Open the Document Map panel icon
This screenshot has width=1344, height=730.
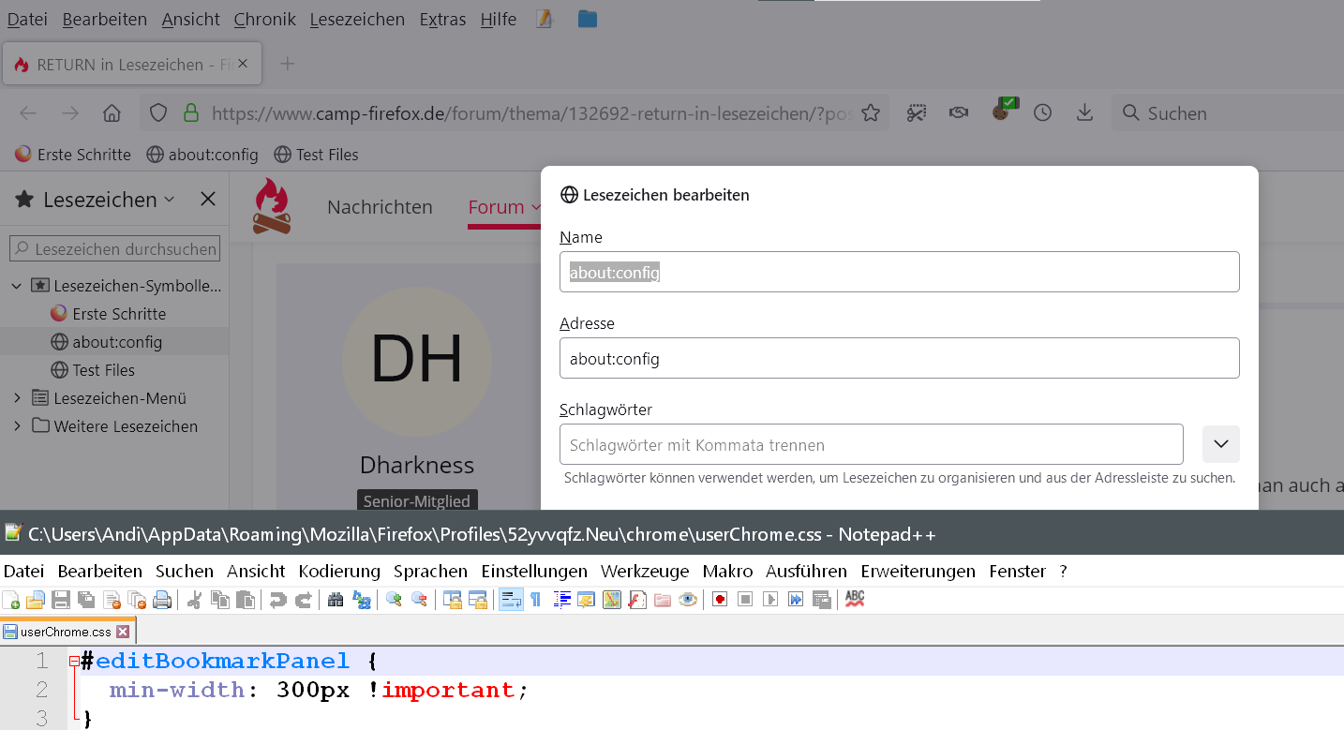click(x=613, y=600)
